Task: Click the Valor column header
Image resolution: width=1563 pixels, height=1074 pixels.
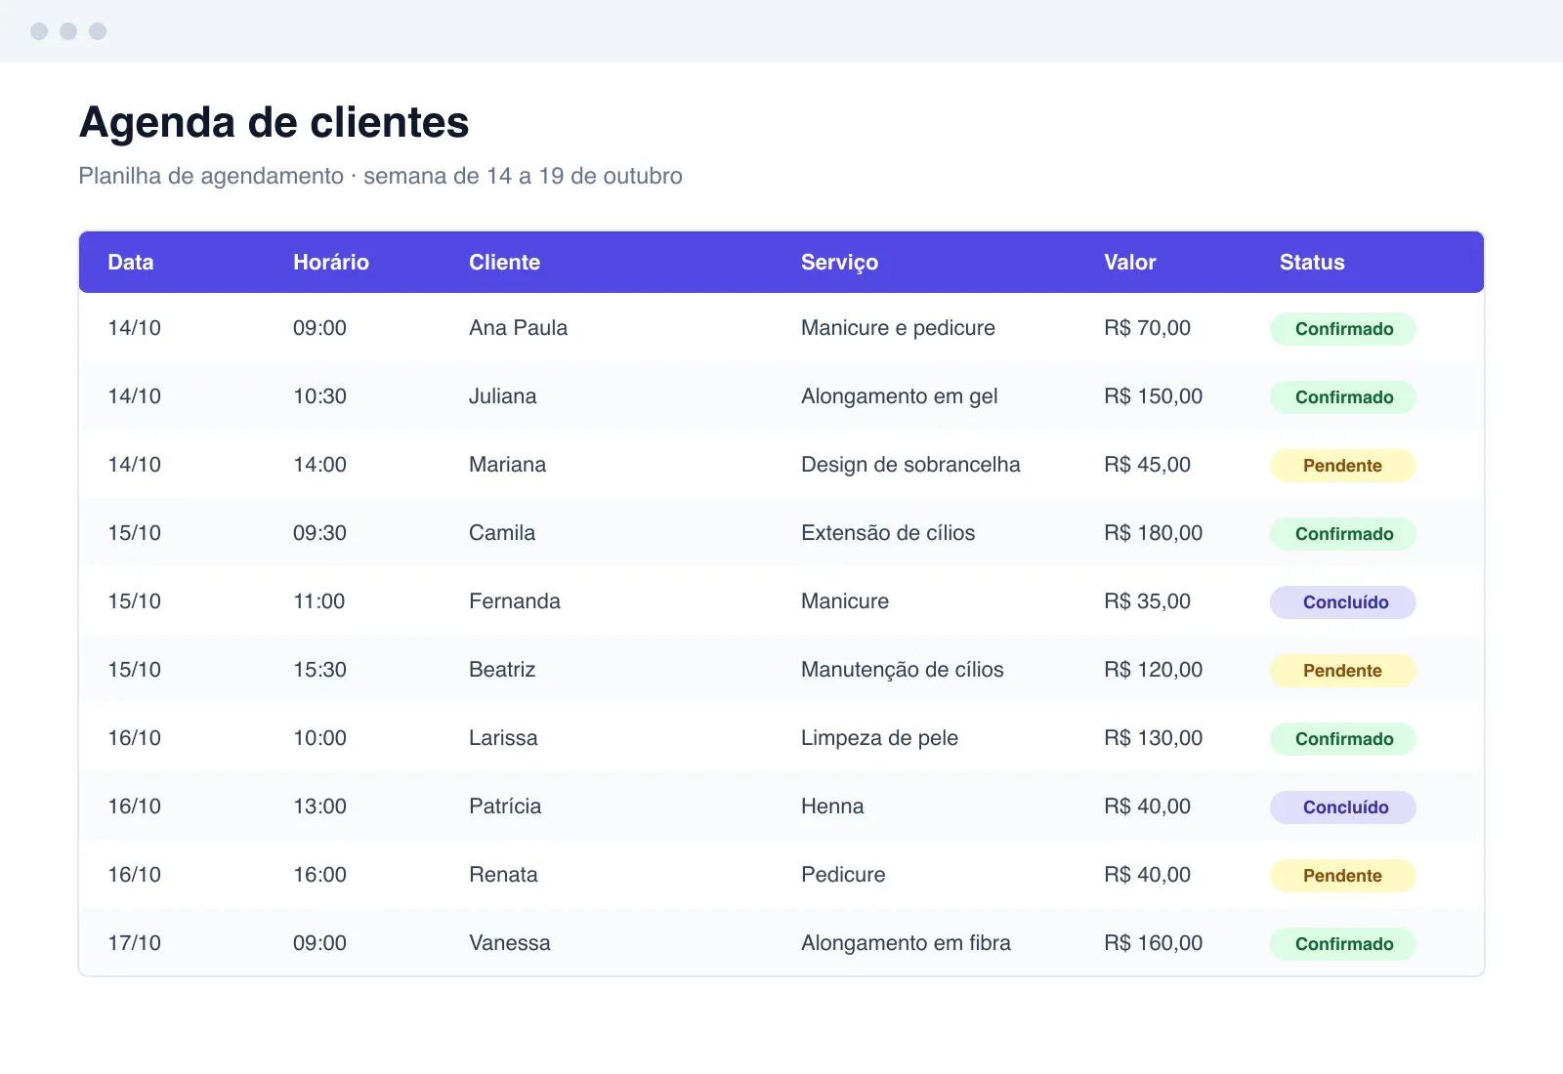Action: (x=1130, y=263)
